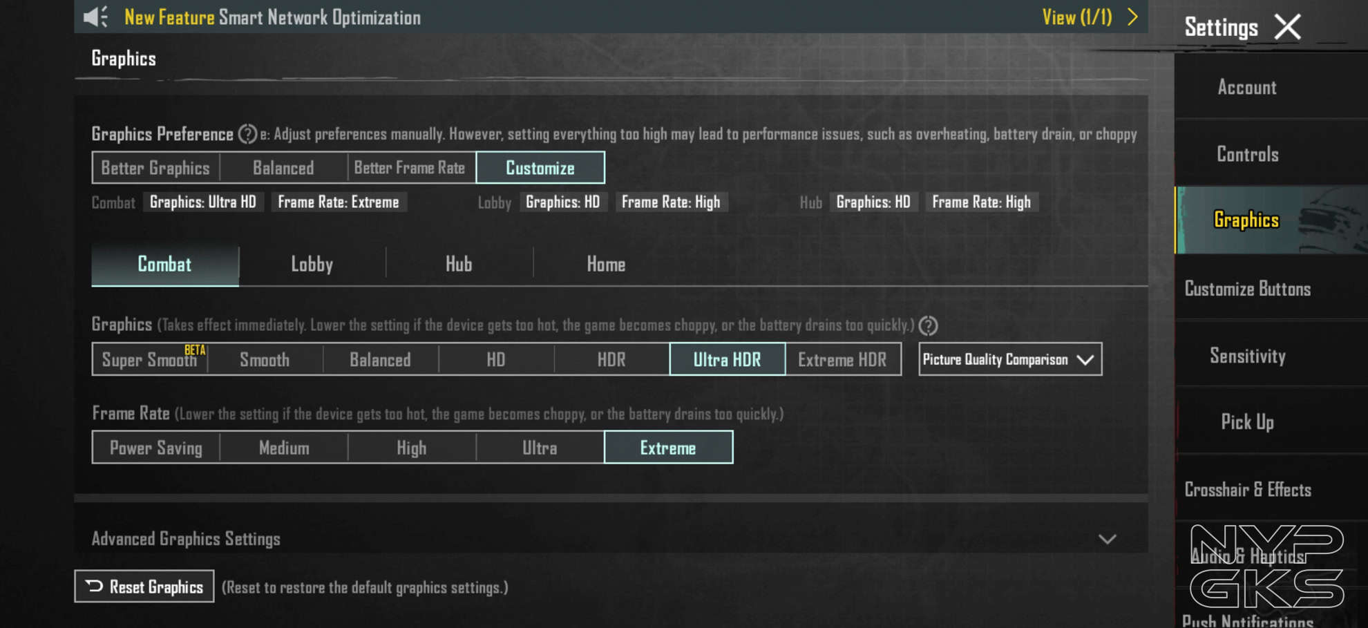Click the Graphics Preference help question mark
Screen dimensions: 1368x628
[x=247, y=133]
